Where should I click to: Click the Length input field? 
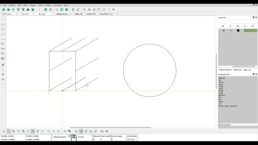(94, 14)
